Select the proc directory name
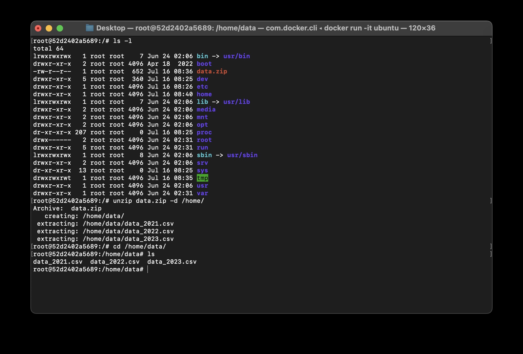 [204, 132]
